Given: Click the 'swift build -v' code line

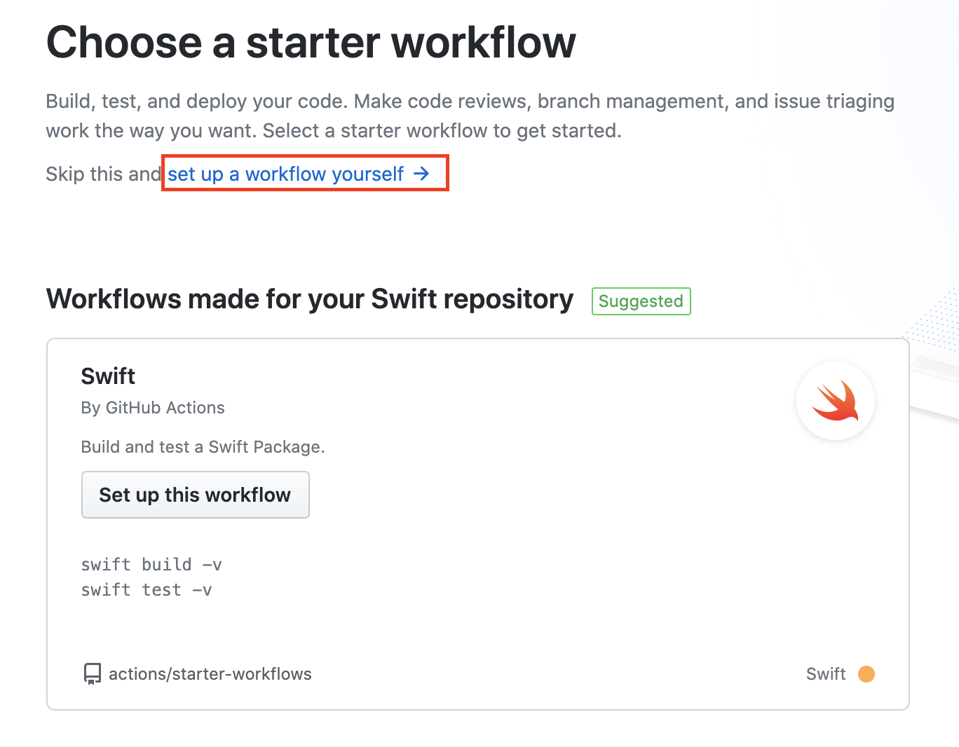Looking at the screenshot, I should click(151, 565).
